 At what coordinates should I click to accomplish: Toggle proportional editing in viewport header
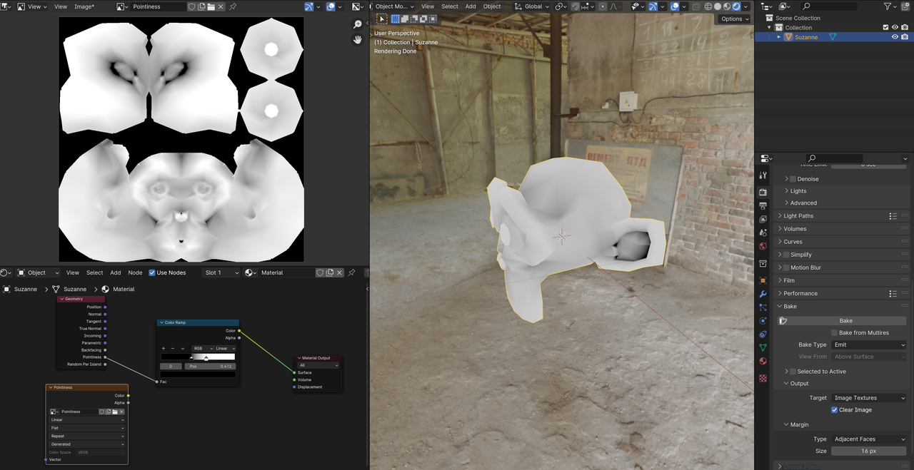pyautogui.click(x=603, y=6)
